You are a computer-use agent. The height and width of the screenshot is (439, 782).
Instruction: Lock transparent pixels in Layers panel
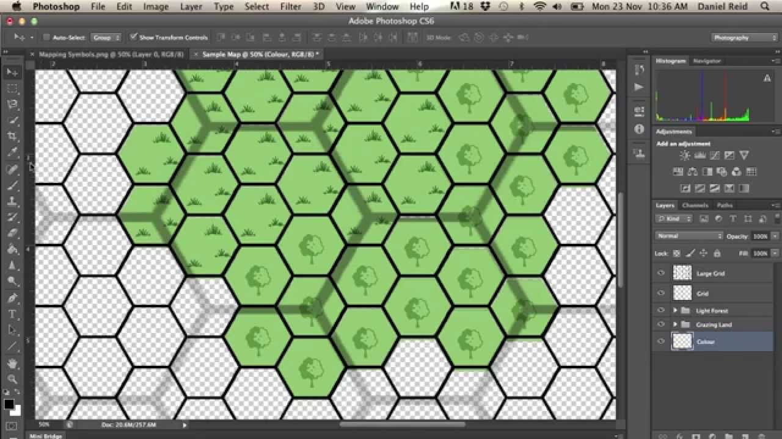(x=677, y=253)
